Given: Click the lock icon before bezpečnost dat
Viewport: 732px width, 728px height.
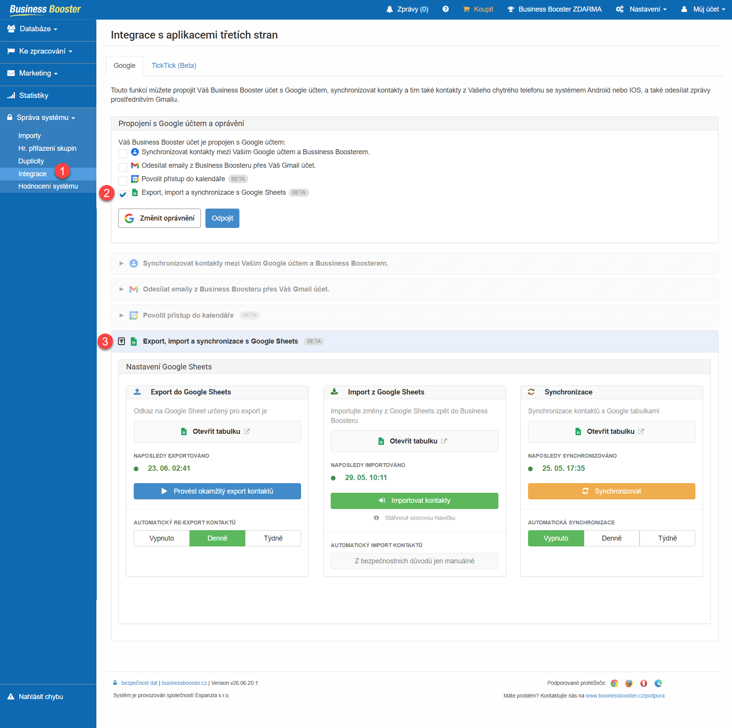Looking at the screenshot, I should click(115, 683).
